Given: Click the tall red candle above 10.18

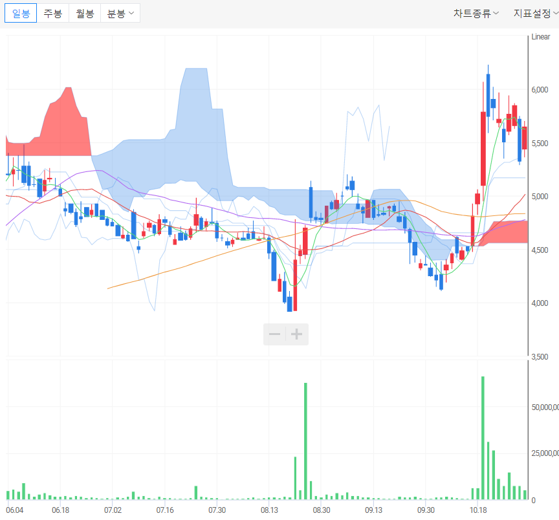Looking at the screenshot, I should [x=483, y=149].
